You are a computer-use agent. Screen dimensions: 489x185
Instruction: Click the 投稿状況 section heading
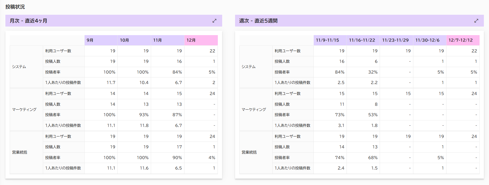[15, 7]
